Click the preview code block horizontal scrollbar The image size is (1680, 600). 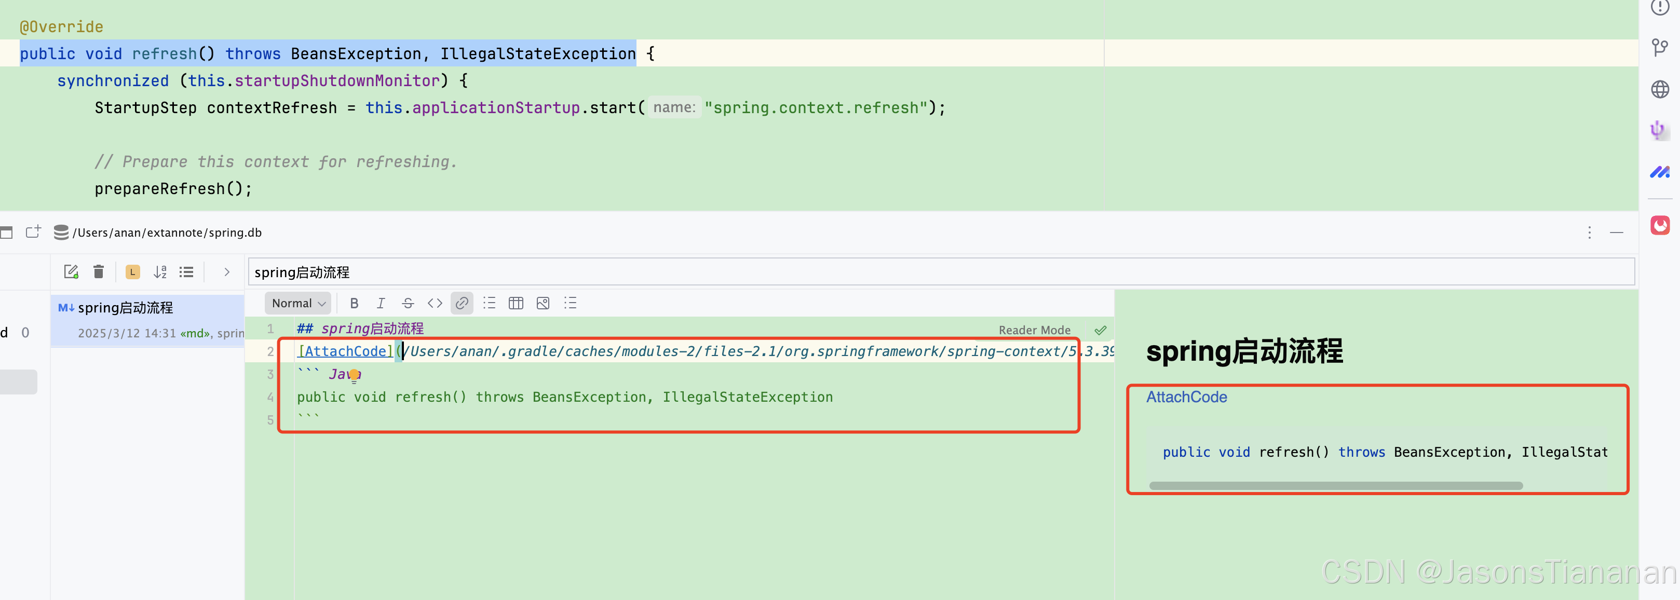click(x=1335, y=486)
